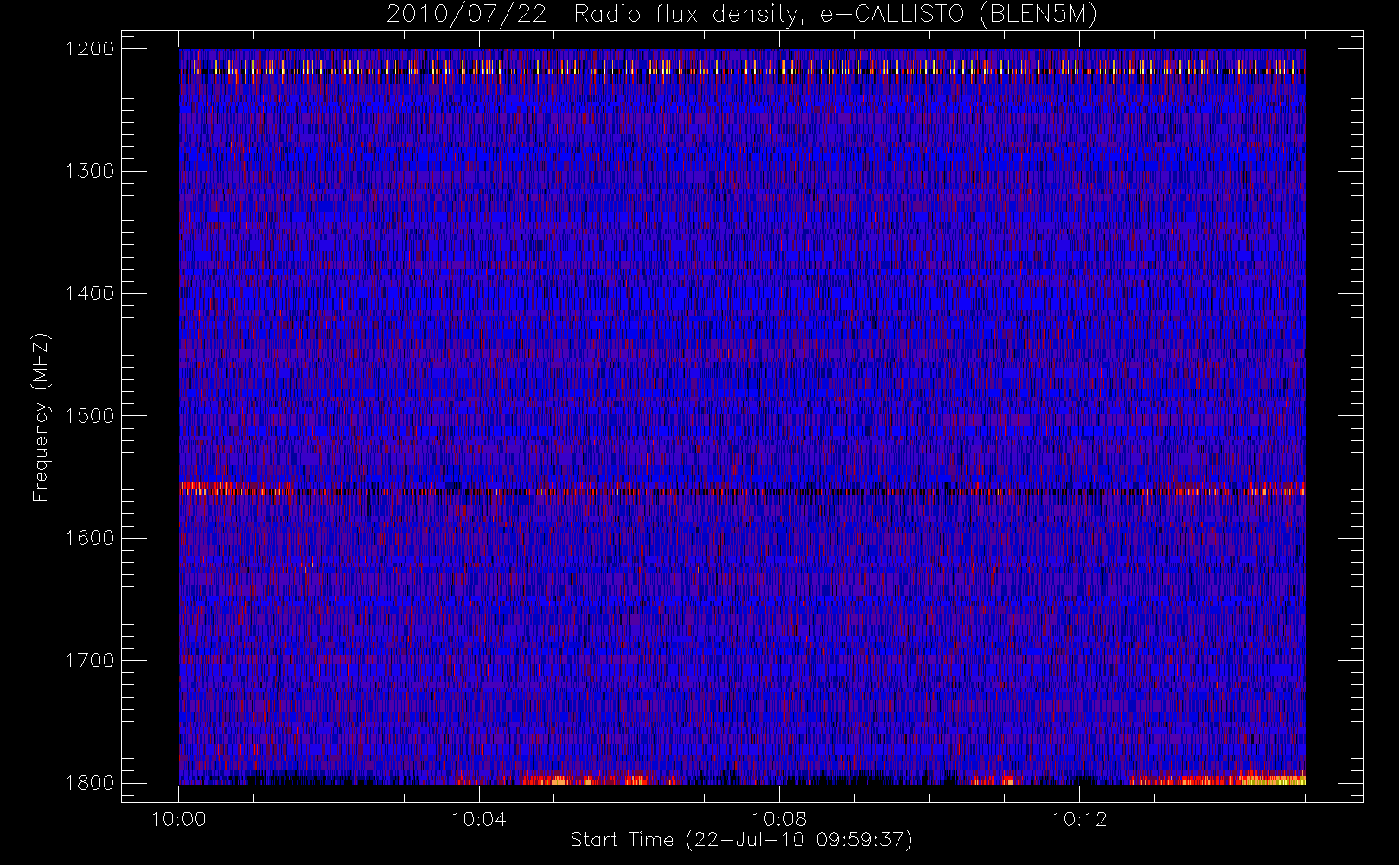Click the 'Frequency (MHz)' vertical axis label
The height and width of the screenshot is (865, 1399).
click(40, 417)
